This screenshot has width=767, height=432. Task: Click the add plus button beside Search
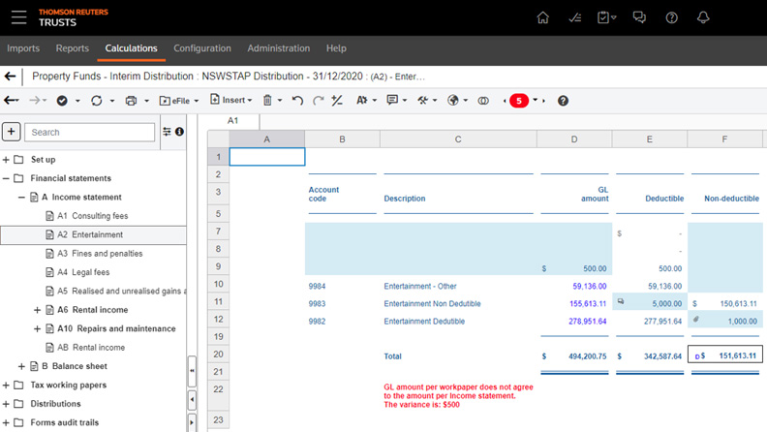coord(11,132)
